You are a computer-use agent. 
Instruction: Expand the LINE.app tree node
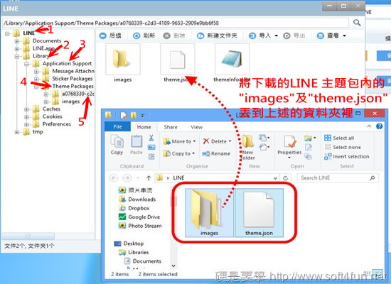click(17, 48)
